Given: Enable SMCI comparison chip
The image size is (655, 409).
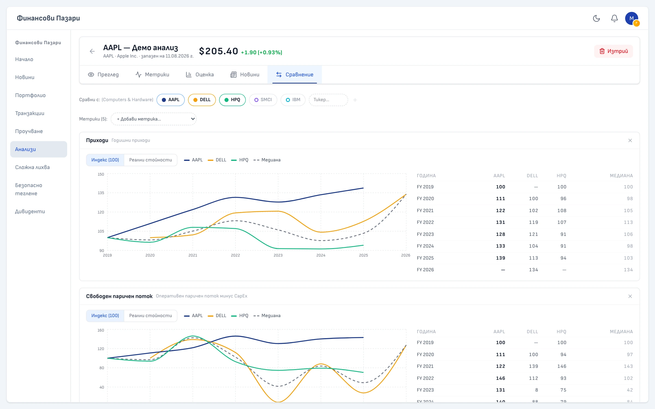Looking at the screenshot, I should coord(263,100).
